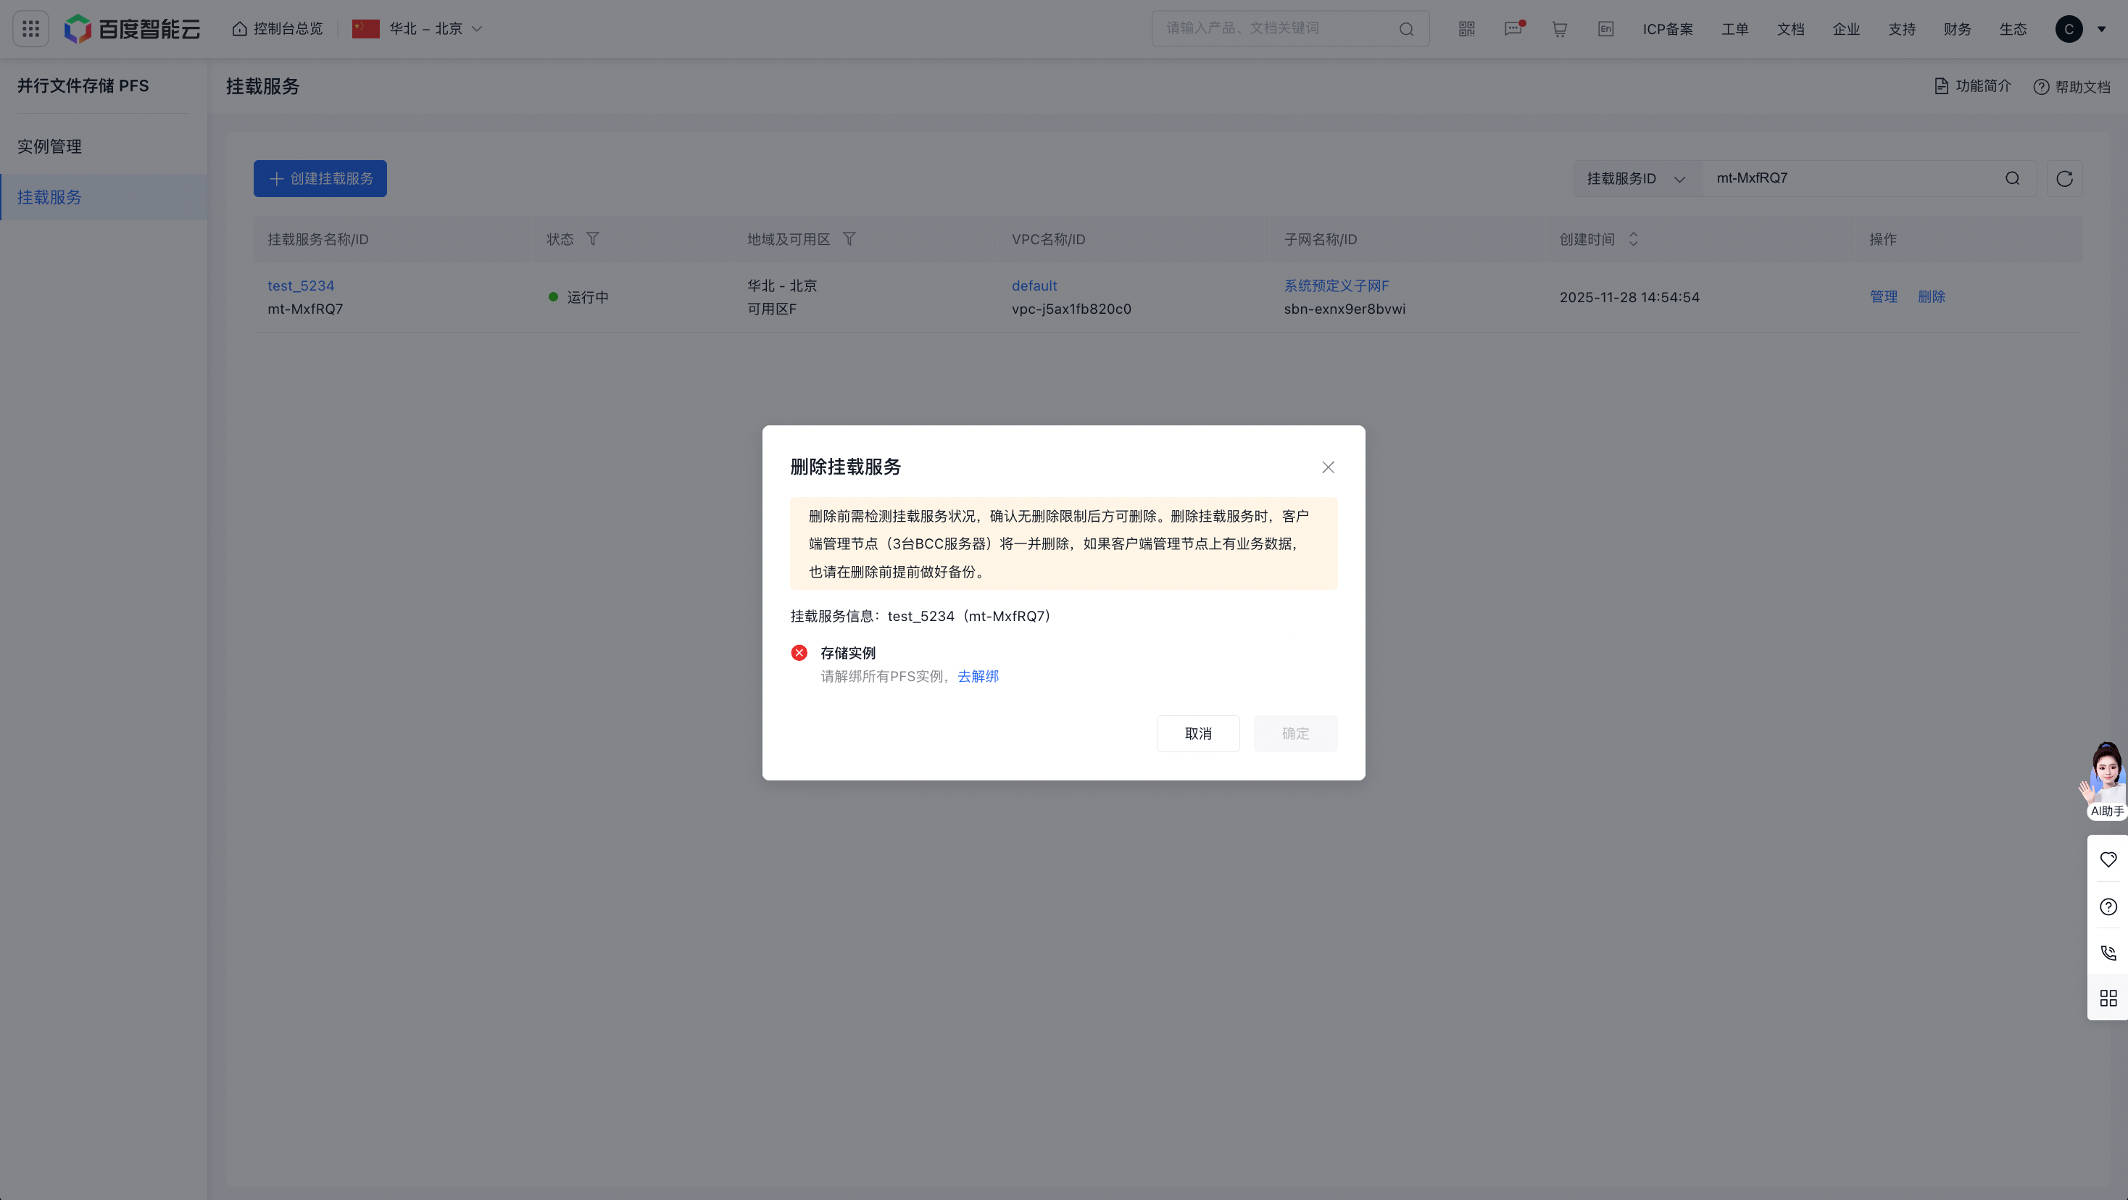Viewport: 2128px width, 1200px height.
Task: Switch language with the En icon
Action: click(x=1605, y=29)
